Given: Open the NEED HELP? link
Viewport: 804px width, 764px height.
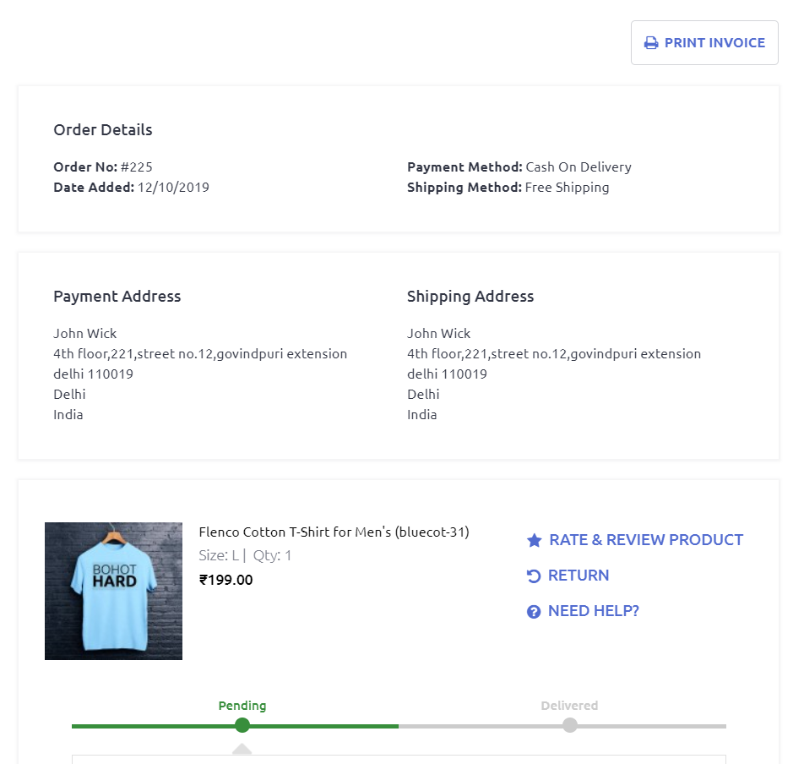Looking at the screenshot, I should click(x=593, y=611).
